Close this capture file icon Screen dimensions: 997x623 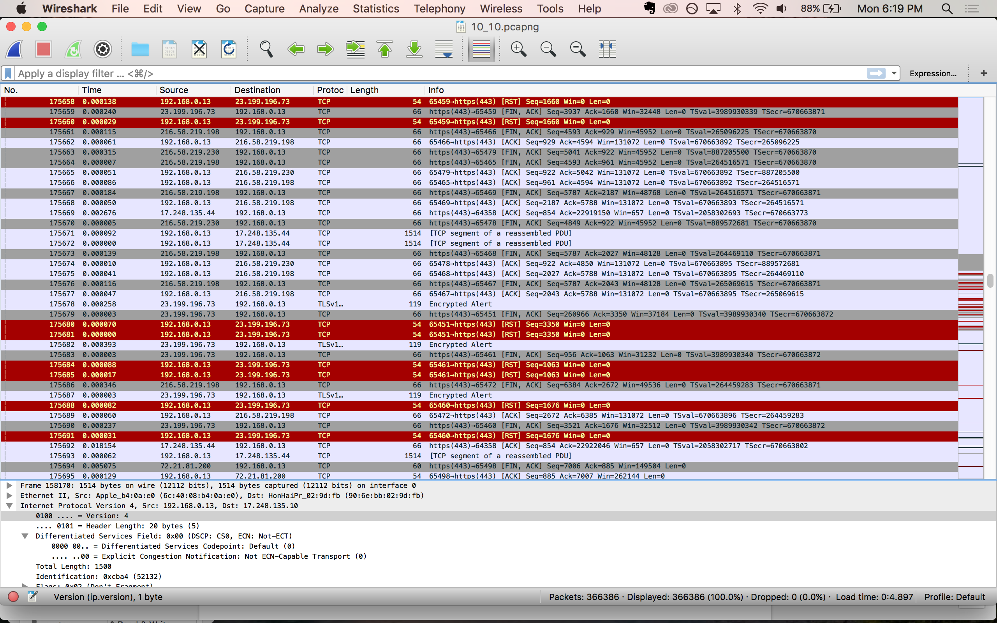point(199,49)
